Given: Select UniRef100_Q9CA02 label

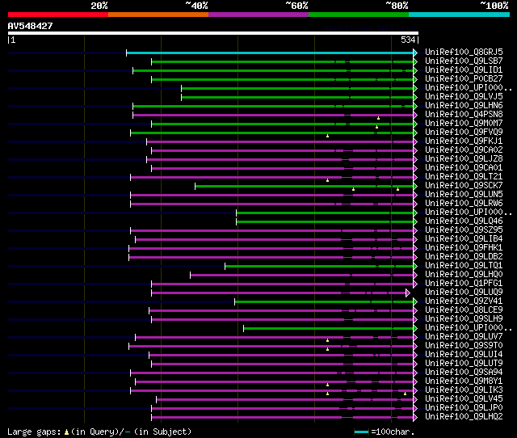Looking at the screenshot, I should 464,150.
